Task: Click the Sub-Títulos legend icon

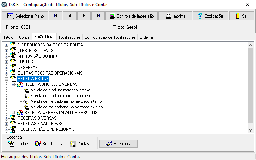Action: point(38,144)
